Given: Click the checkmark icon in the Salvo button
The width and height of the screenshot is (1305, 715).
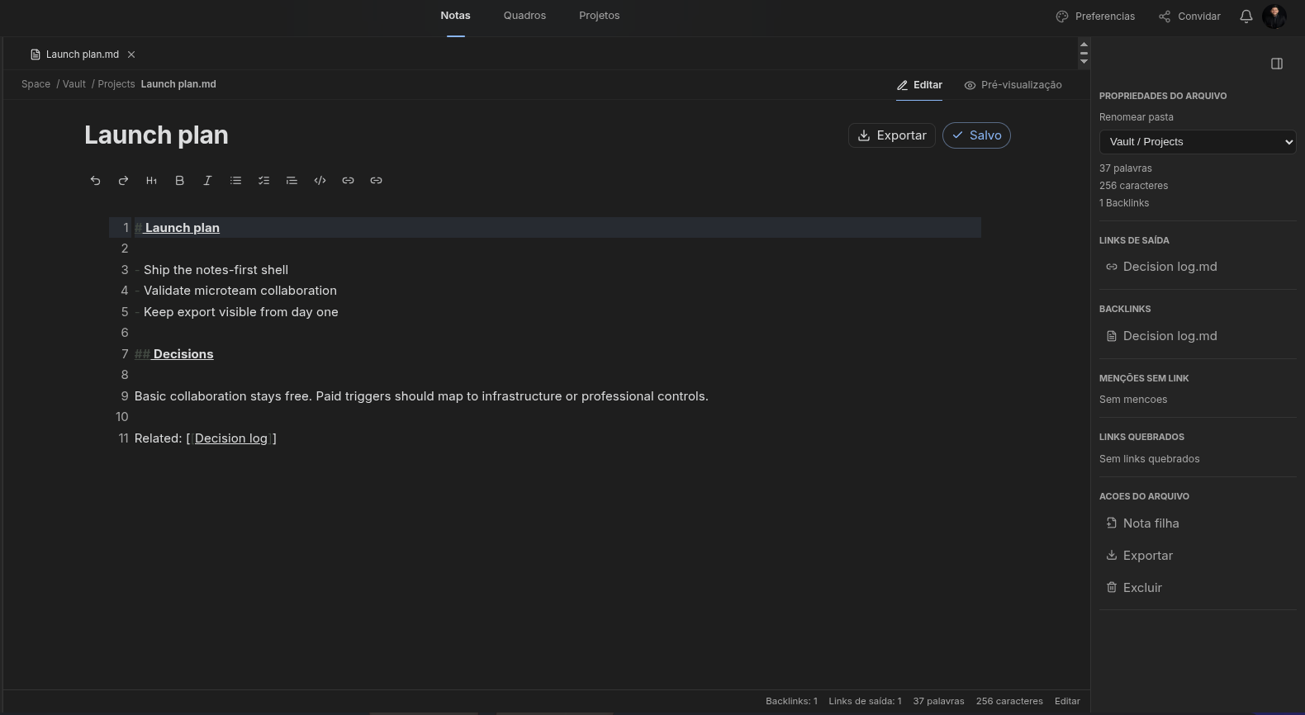Looking at the screenshot, I should click(957, 135).
